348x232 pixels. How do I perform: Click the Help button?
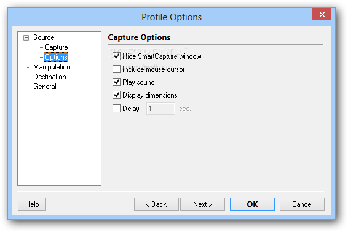point(32,204)
